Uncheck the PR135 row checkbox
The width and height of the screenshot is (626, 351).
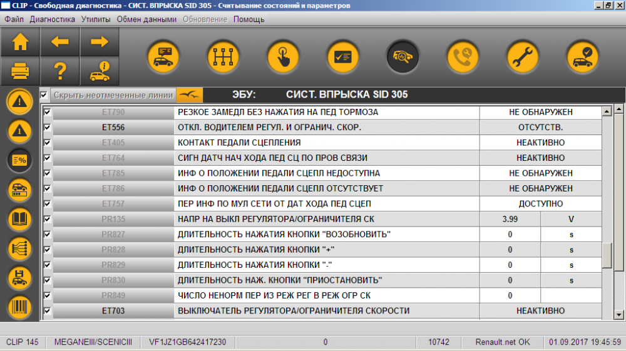tap(47, 219)
